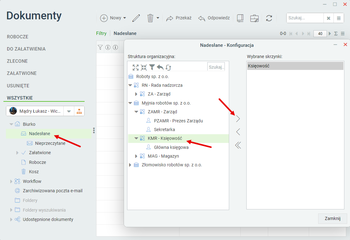Select the Sekretarka position
Viewport: 350px width, 240px height.
pyautogui.click(x=164, y=130)
